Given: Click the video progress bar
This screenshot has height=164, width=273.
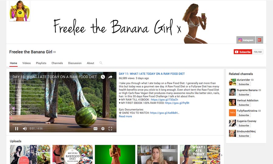Looking at the screenshot, I should 63,125.
